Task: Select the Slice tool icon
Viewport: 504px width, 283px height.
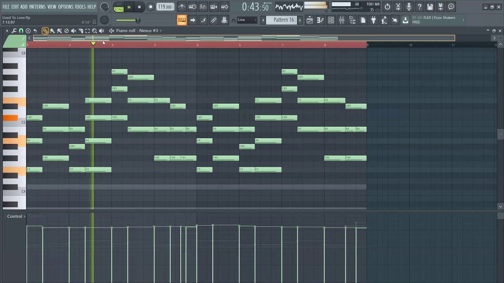Action: [81, 31]
